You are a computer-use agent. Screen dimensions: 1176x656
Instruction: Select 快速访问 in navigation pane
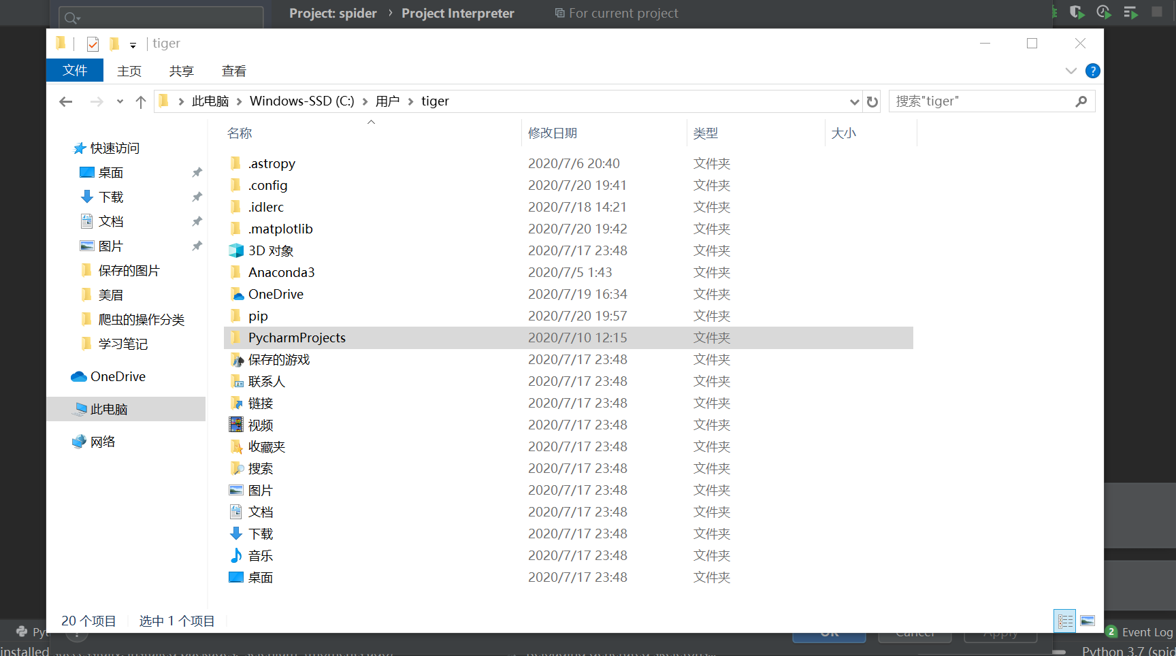pos(115,148)
